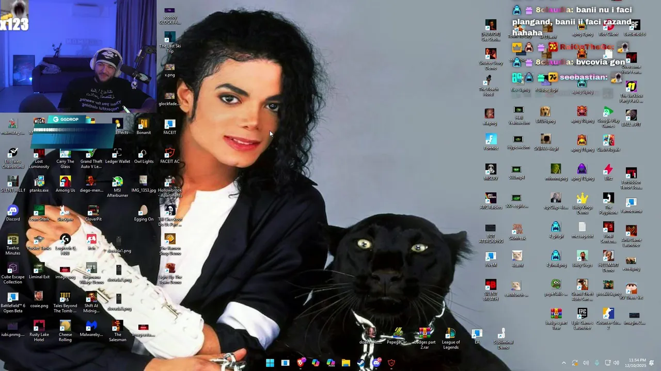Select the 4x.avif cat image
661x371 pixels.
coord(517,259)
